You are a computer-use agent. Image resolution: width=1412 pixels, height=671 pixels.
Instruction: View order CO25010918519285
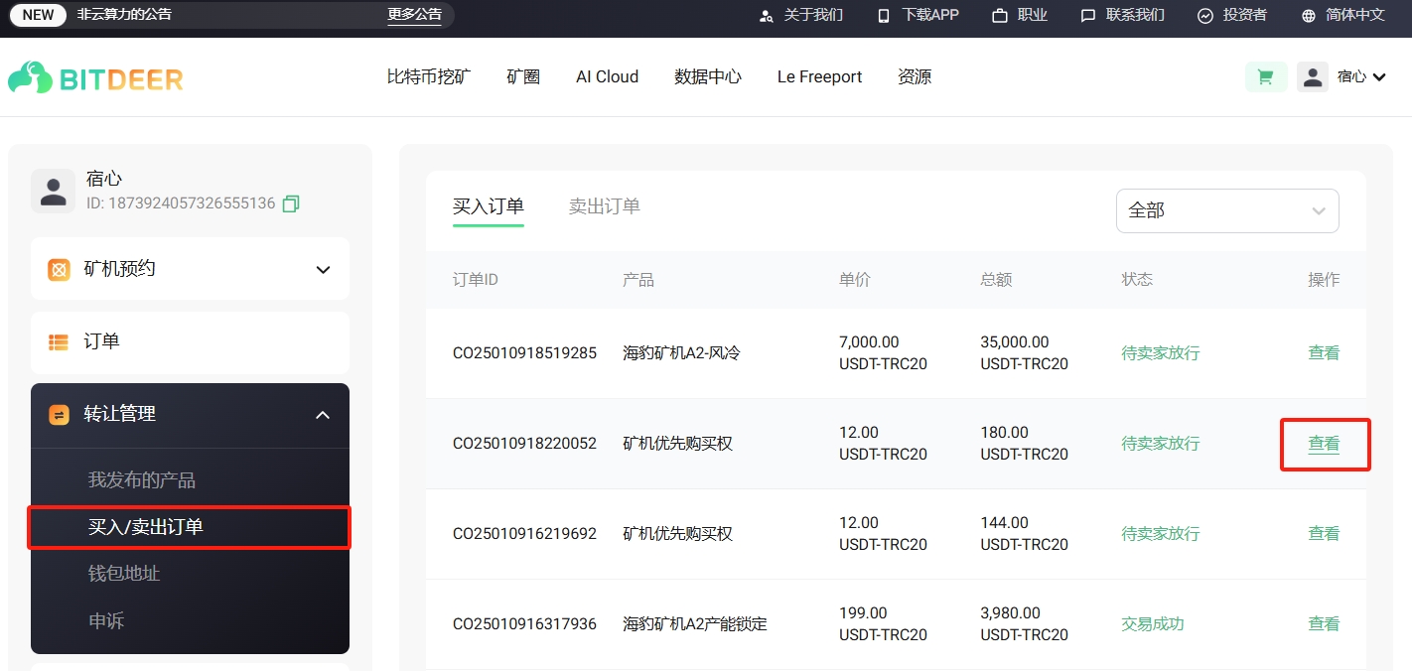[1324, 352]
